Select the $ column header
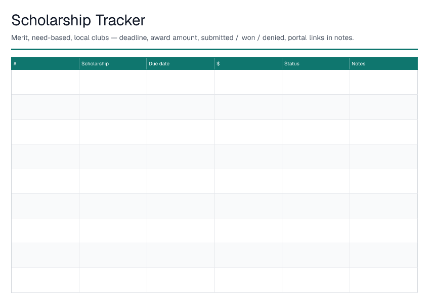This screenshot has height=304, width=429. click(x=248, y=64)
